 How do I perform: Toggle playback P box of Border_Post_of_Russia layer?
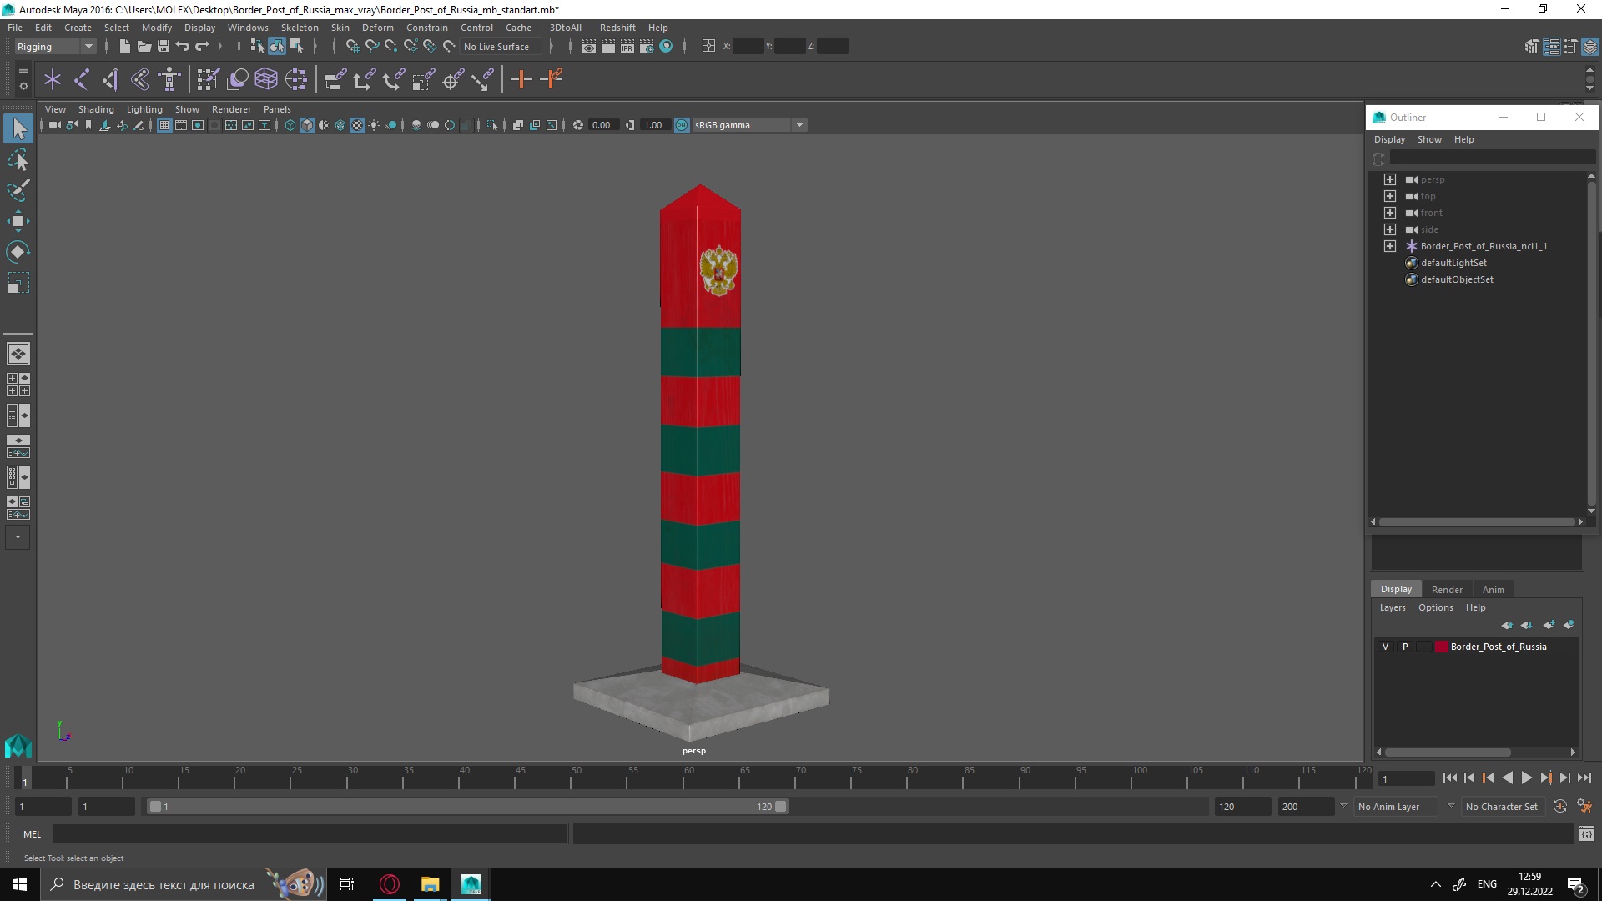1405,647
